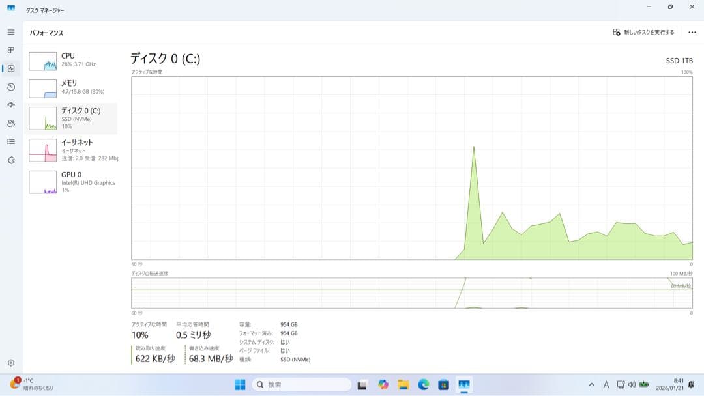Click the Windows Start button
Image resolution: width=704 pixels, height=396 pixels.
click(240, 384)
